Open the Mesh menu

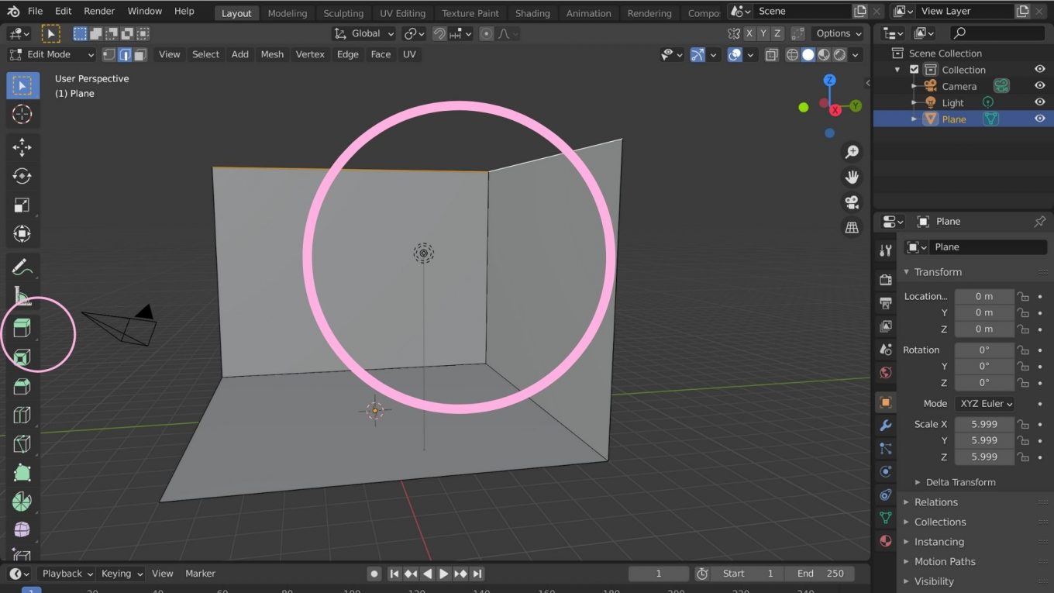[x=272, y=54]
